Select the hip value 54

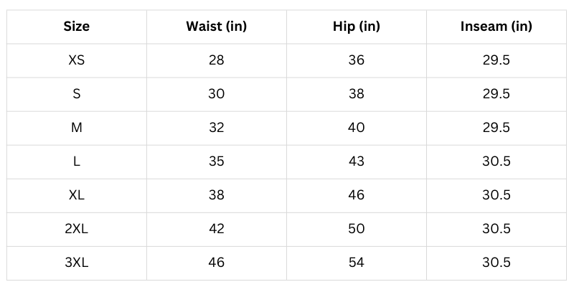click(x=356, y=263)
